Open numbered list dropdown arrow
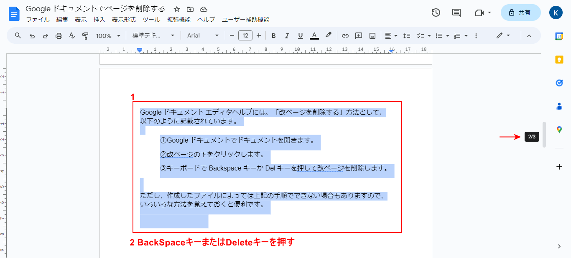 click(466, 36)
